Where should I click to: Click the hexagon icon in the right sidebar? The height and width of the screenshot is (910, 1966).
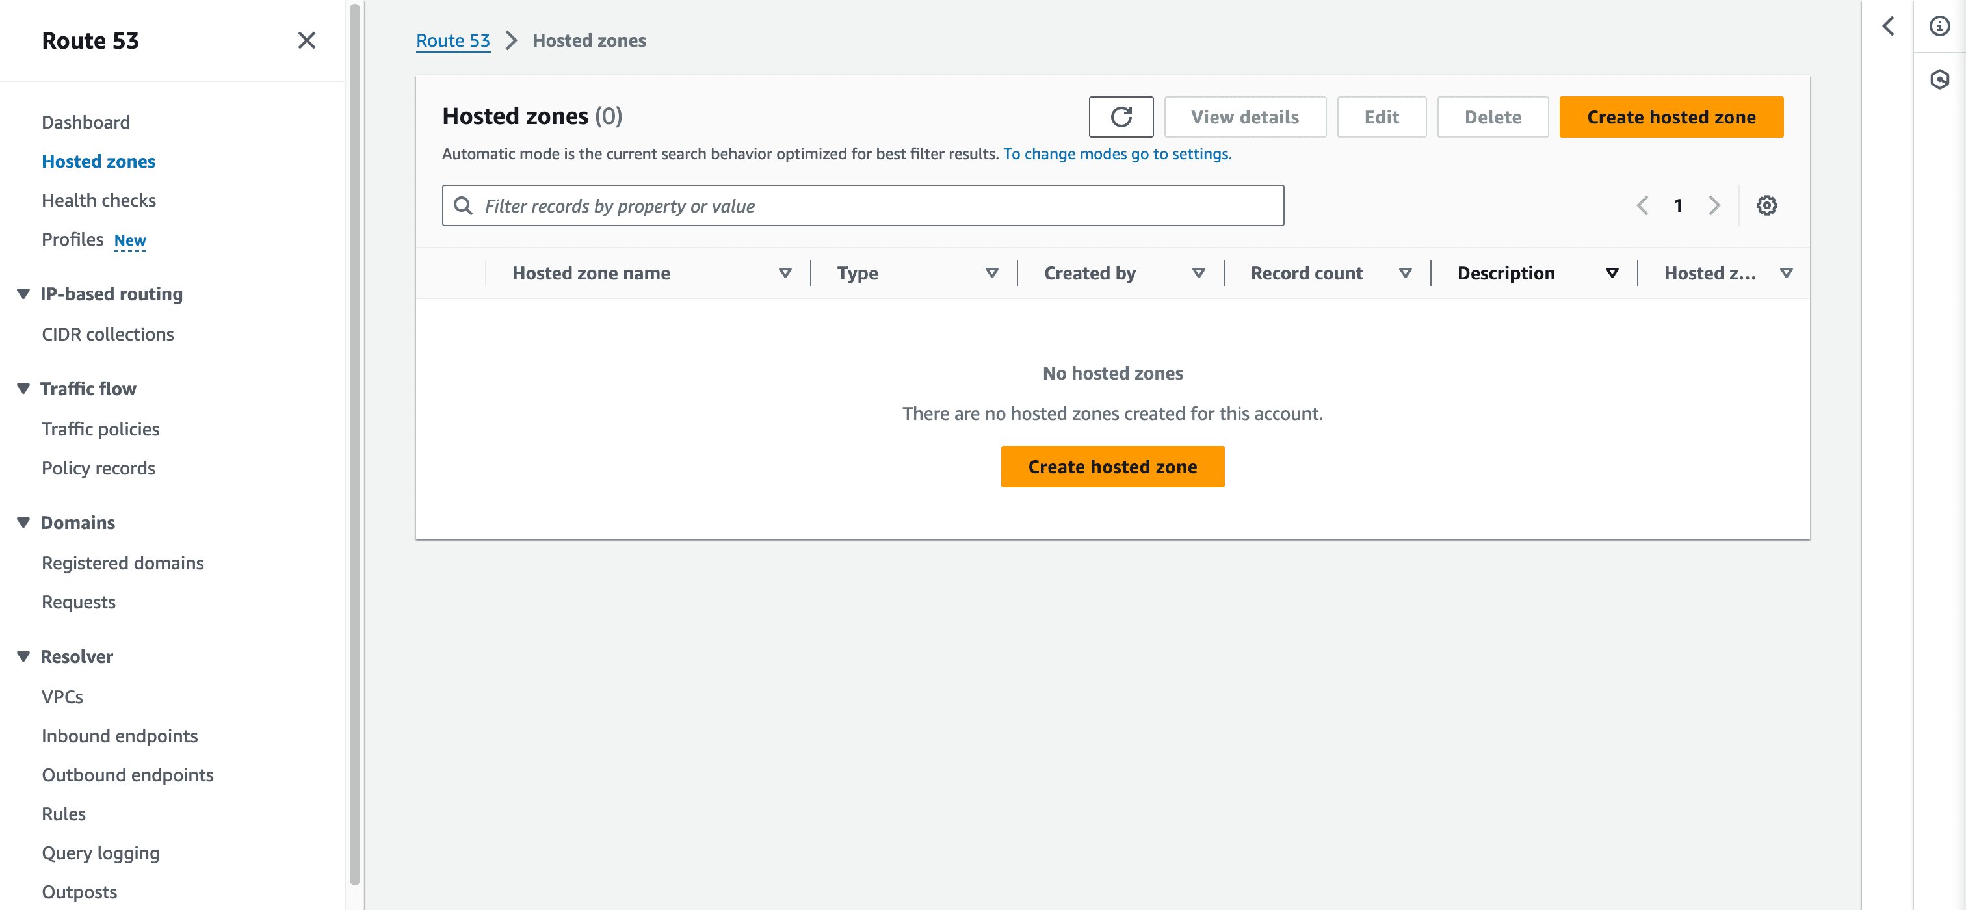1939,79
